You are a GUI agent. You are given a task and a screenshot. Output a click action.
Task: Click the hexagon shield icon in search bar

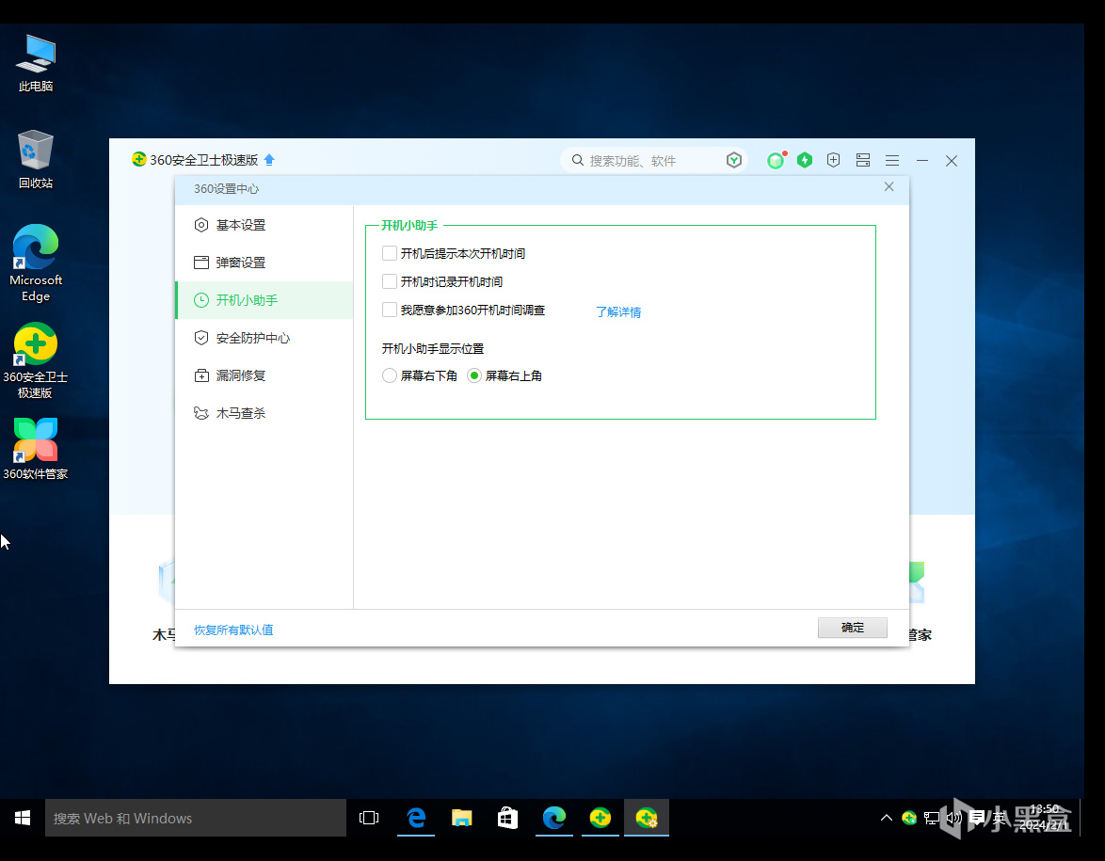pos(733,160)
